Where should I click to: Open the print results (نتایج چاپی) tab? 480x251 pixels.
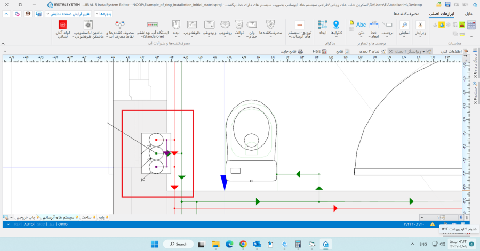pyautogui.click(x=289, y=51)
